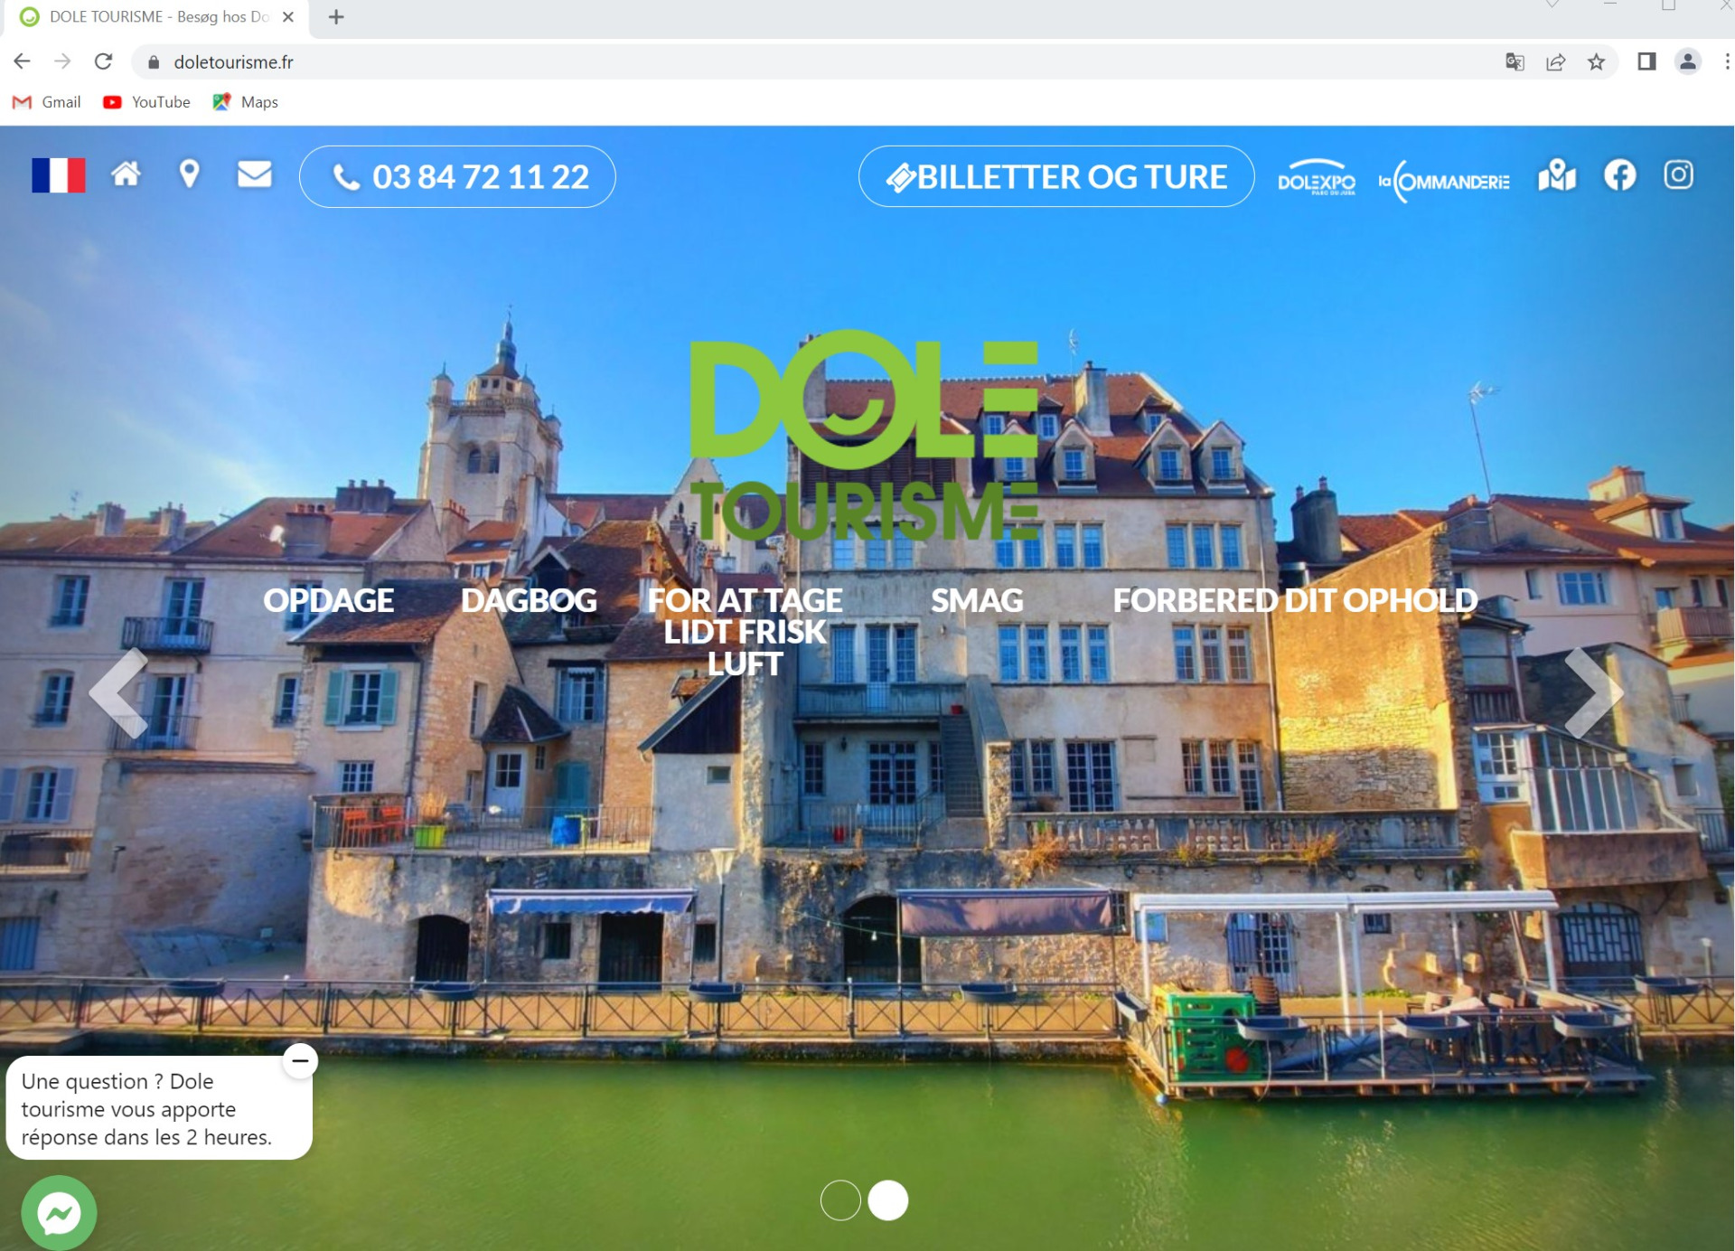The width and height of the screenshot is (1735, 1251).
Task: Open the Opdage menu
Action: click(x=328, y=600)
